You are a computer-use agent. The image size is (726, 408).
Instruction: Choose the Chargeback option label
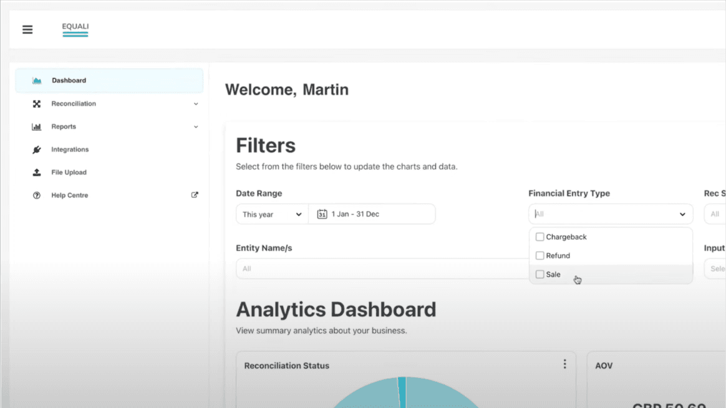point(566,236)
